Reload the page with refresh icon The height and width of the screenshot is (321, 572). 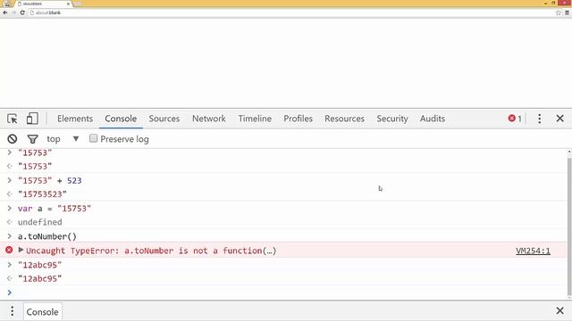(x=22, y=12)
